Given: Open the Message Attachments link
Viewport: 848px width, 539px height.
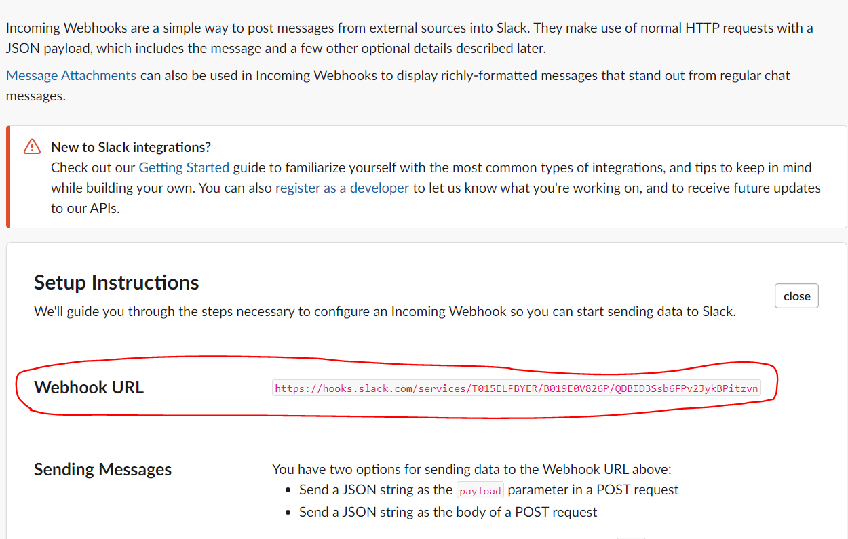Looking at the screenshot, I should pyautogui.click(x=71, y=75).
